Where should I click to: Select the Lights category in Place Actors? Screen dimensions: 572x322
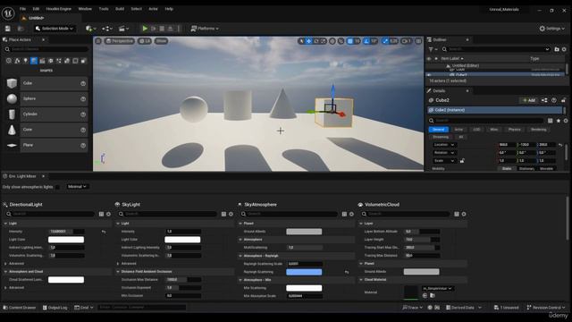pos(25,61)
